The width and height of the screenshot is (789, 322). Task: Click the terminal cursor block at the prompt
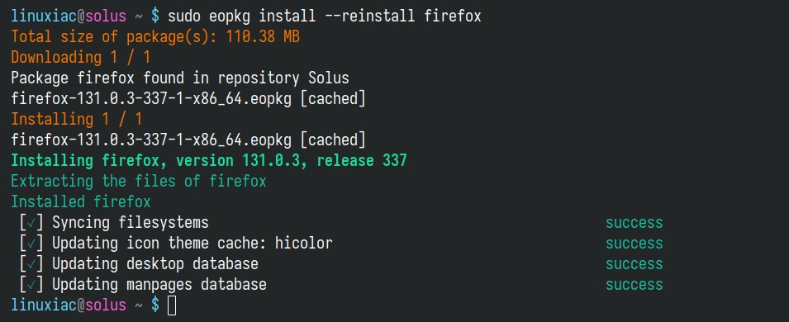[x=172, y=305]
